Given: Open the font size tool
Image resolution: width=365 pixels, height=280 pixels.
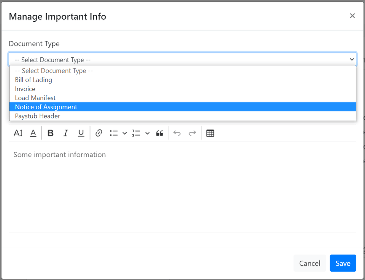Looking at the screenshot, I should (x=18, y=133).
